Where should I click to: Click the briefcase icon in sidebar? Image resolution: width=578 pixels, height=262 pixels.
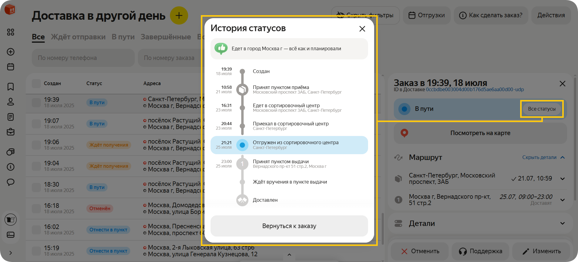click(11, 132)
